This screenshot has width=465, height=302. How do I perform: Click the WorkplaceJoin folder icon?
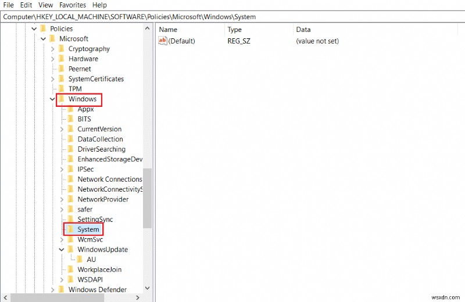(x=70, y=269)
